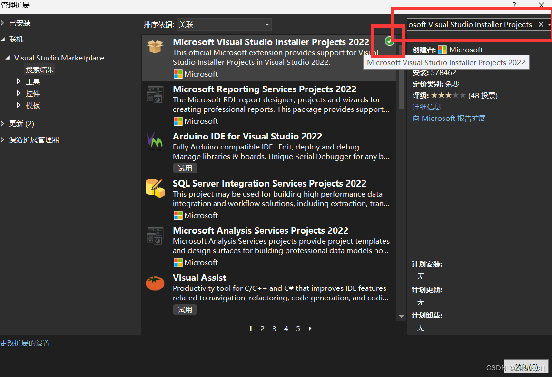Click Microsoft logo under Installer Projects 2022

point(178,74)
